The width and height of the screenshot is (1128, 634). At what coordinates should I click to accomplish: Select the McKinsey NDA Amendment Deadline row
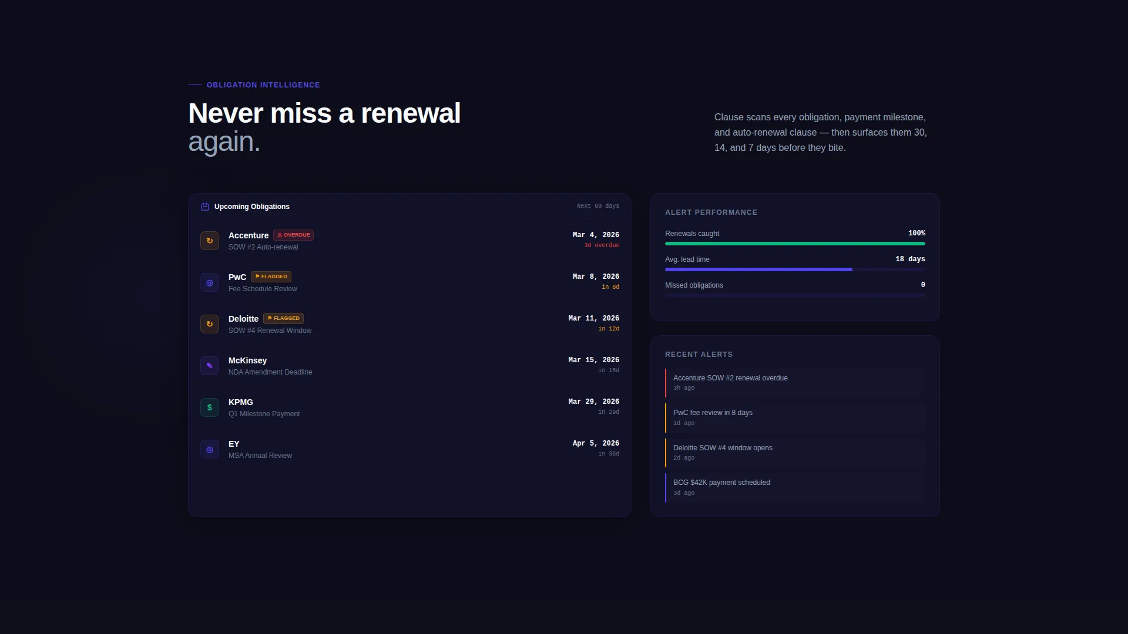click(x=409, y=366)
